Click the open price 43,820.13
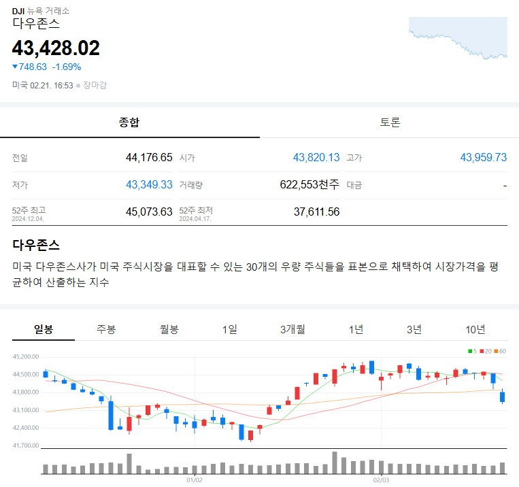519x487 pixels. (316, 157)
